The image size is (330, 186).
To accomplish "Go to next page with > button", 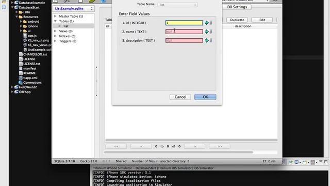I will point(195,146).
